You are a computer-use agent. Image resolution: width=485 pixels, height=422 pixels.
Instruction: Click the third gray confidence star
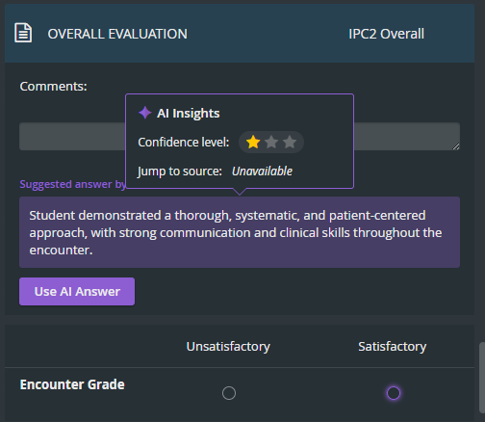(x=290, y=142)
